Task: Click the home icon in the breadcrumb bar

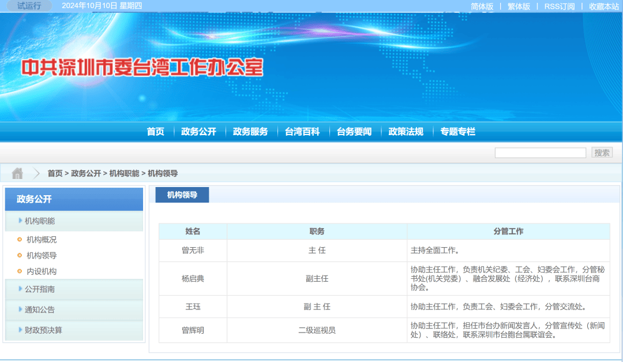Action: tap(17, 173)
